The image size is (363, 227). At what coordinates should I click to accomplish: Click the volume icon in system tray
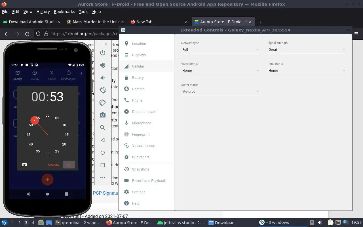pyautogui.click(x=320, y=223)
